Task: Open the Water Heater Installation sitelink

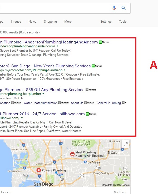Action: [x=41, y=103]
